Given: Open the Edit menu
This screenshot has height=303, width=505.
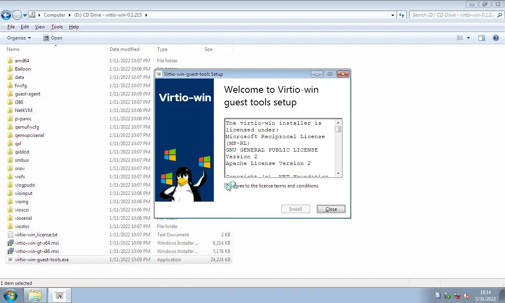Looking at the screenshot, I should click(x=25, y=27).
